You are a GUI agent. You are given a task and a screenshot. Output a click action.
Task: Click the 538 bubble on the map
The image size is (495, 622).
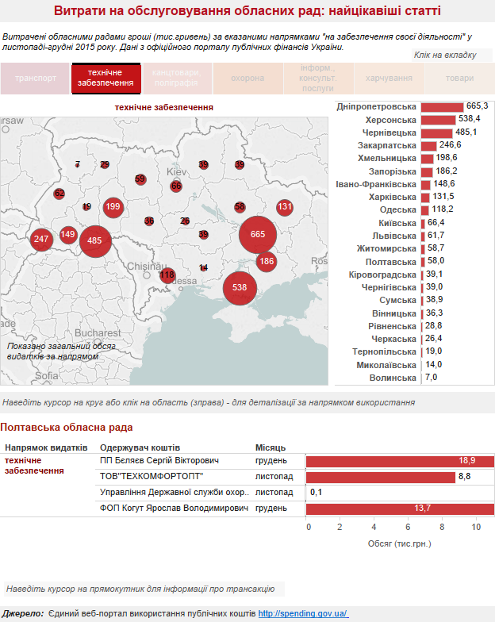(x=240, y=287)
